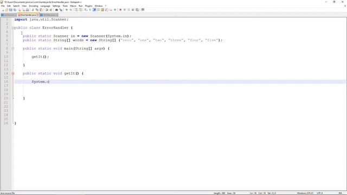Click the Paste toolbar icon
Viewport: 347px width, 195px height.
click(x=41, y=10)
